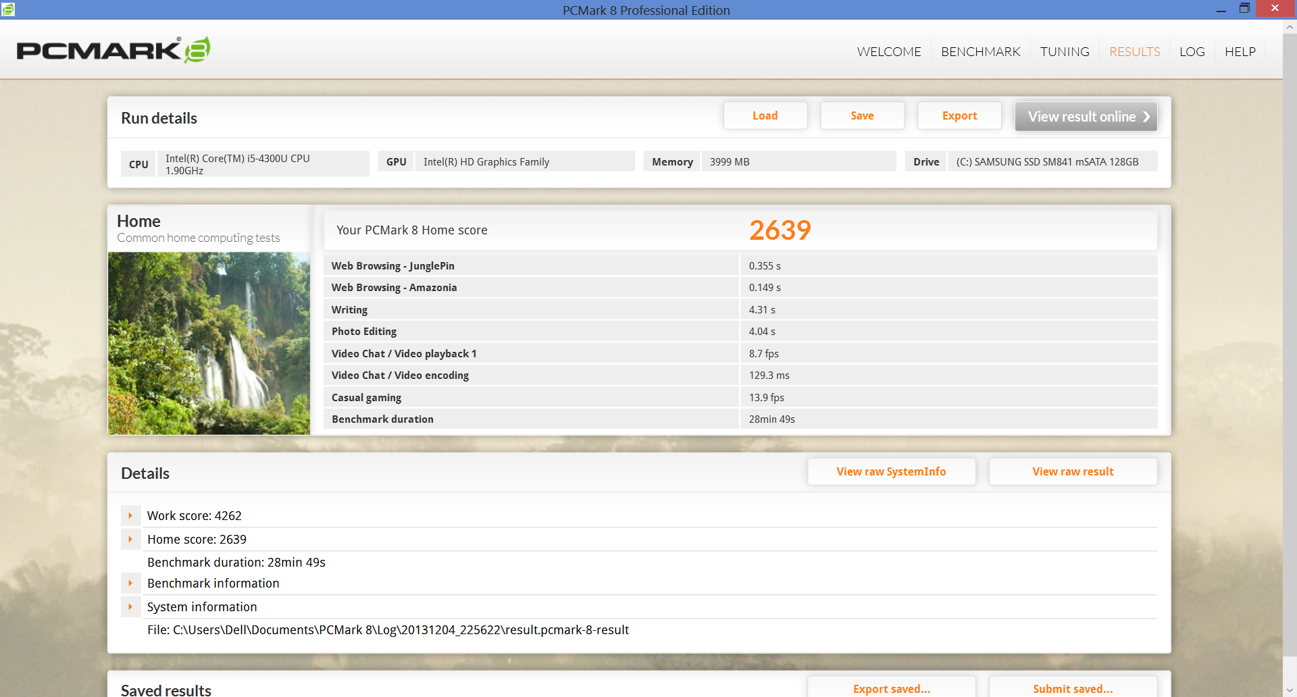The image size is (1297, 697).
Task: Click the Load button
Action: [x=765, y=115]
